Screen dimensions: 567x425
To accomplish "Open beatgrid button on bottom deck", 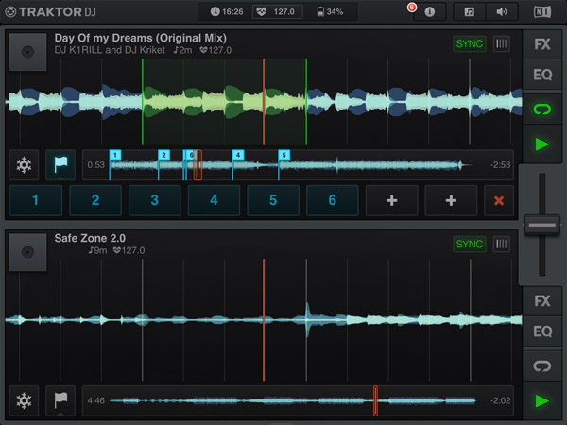I will tap(501, 245).
